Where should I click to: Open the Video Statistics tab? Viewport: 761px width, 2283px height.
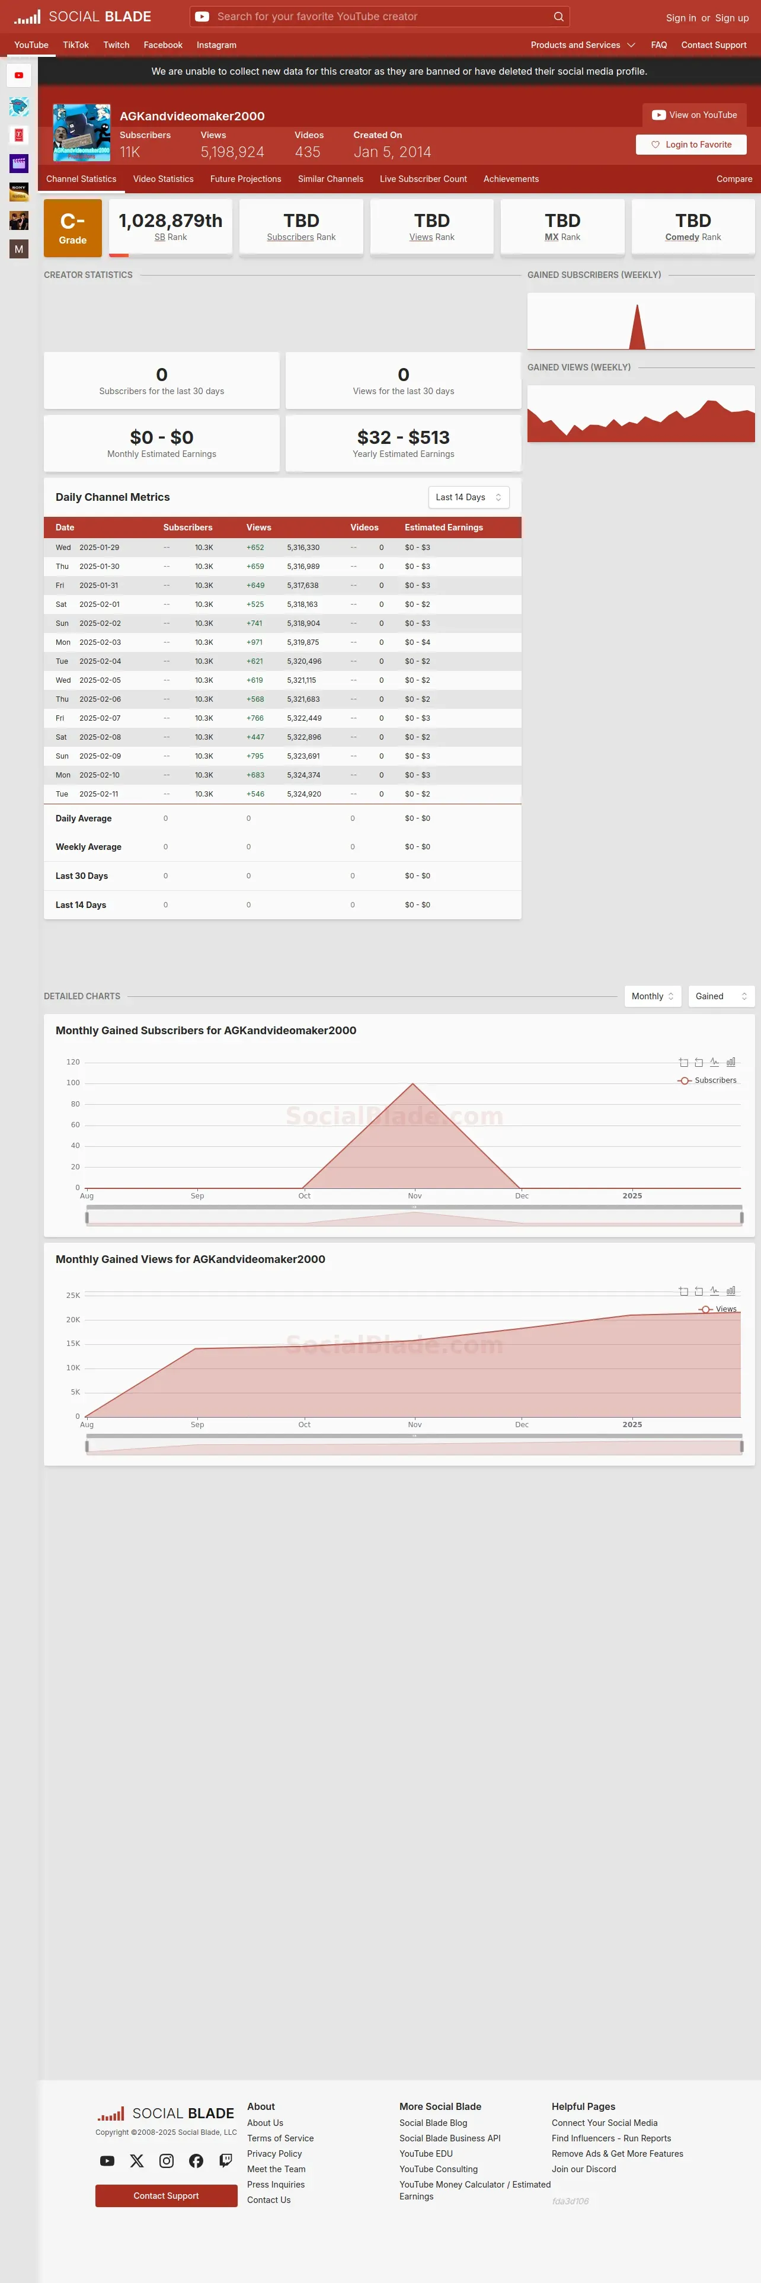pyautogui.click(x=163, y=179)
